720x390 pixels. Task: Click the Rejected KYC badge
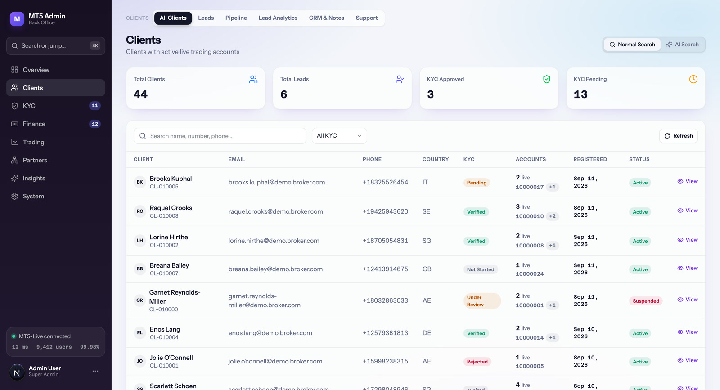point(477,362)
